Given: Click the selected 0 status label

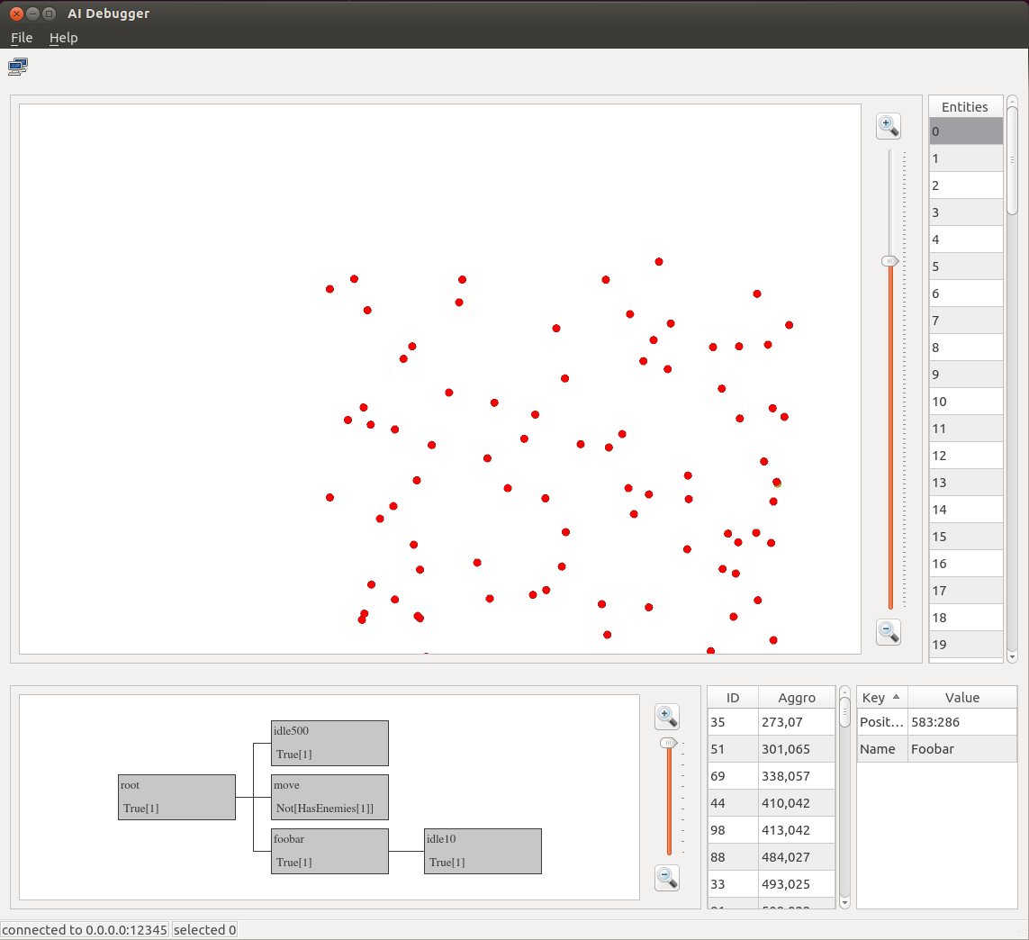Looking at the screenshot, I should tap(204, 929).
